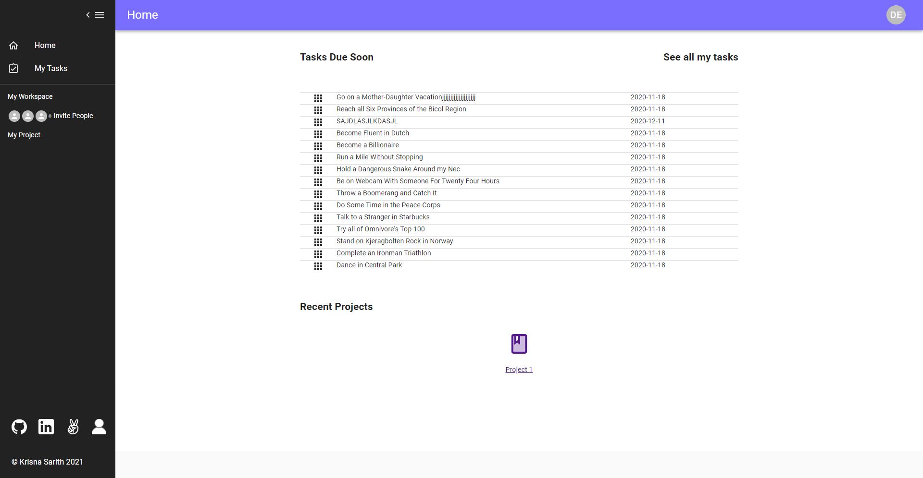Screen dimensions: 923x478
Task: Click the first workspace member avatar
Action: (x=14, y=116)
